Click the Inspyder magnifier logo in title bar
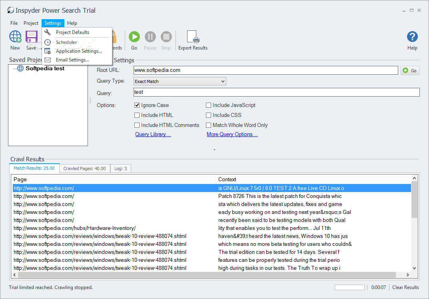The width and height of the screenshot is (429, 299). point(11,10)
